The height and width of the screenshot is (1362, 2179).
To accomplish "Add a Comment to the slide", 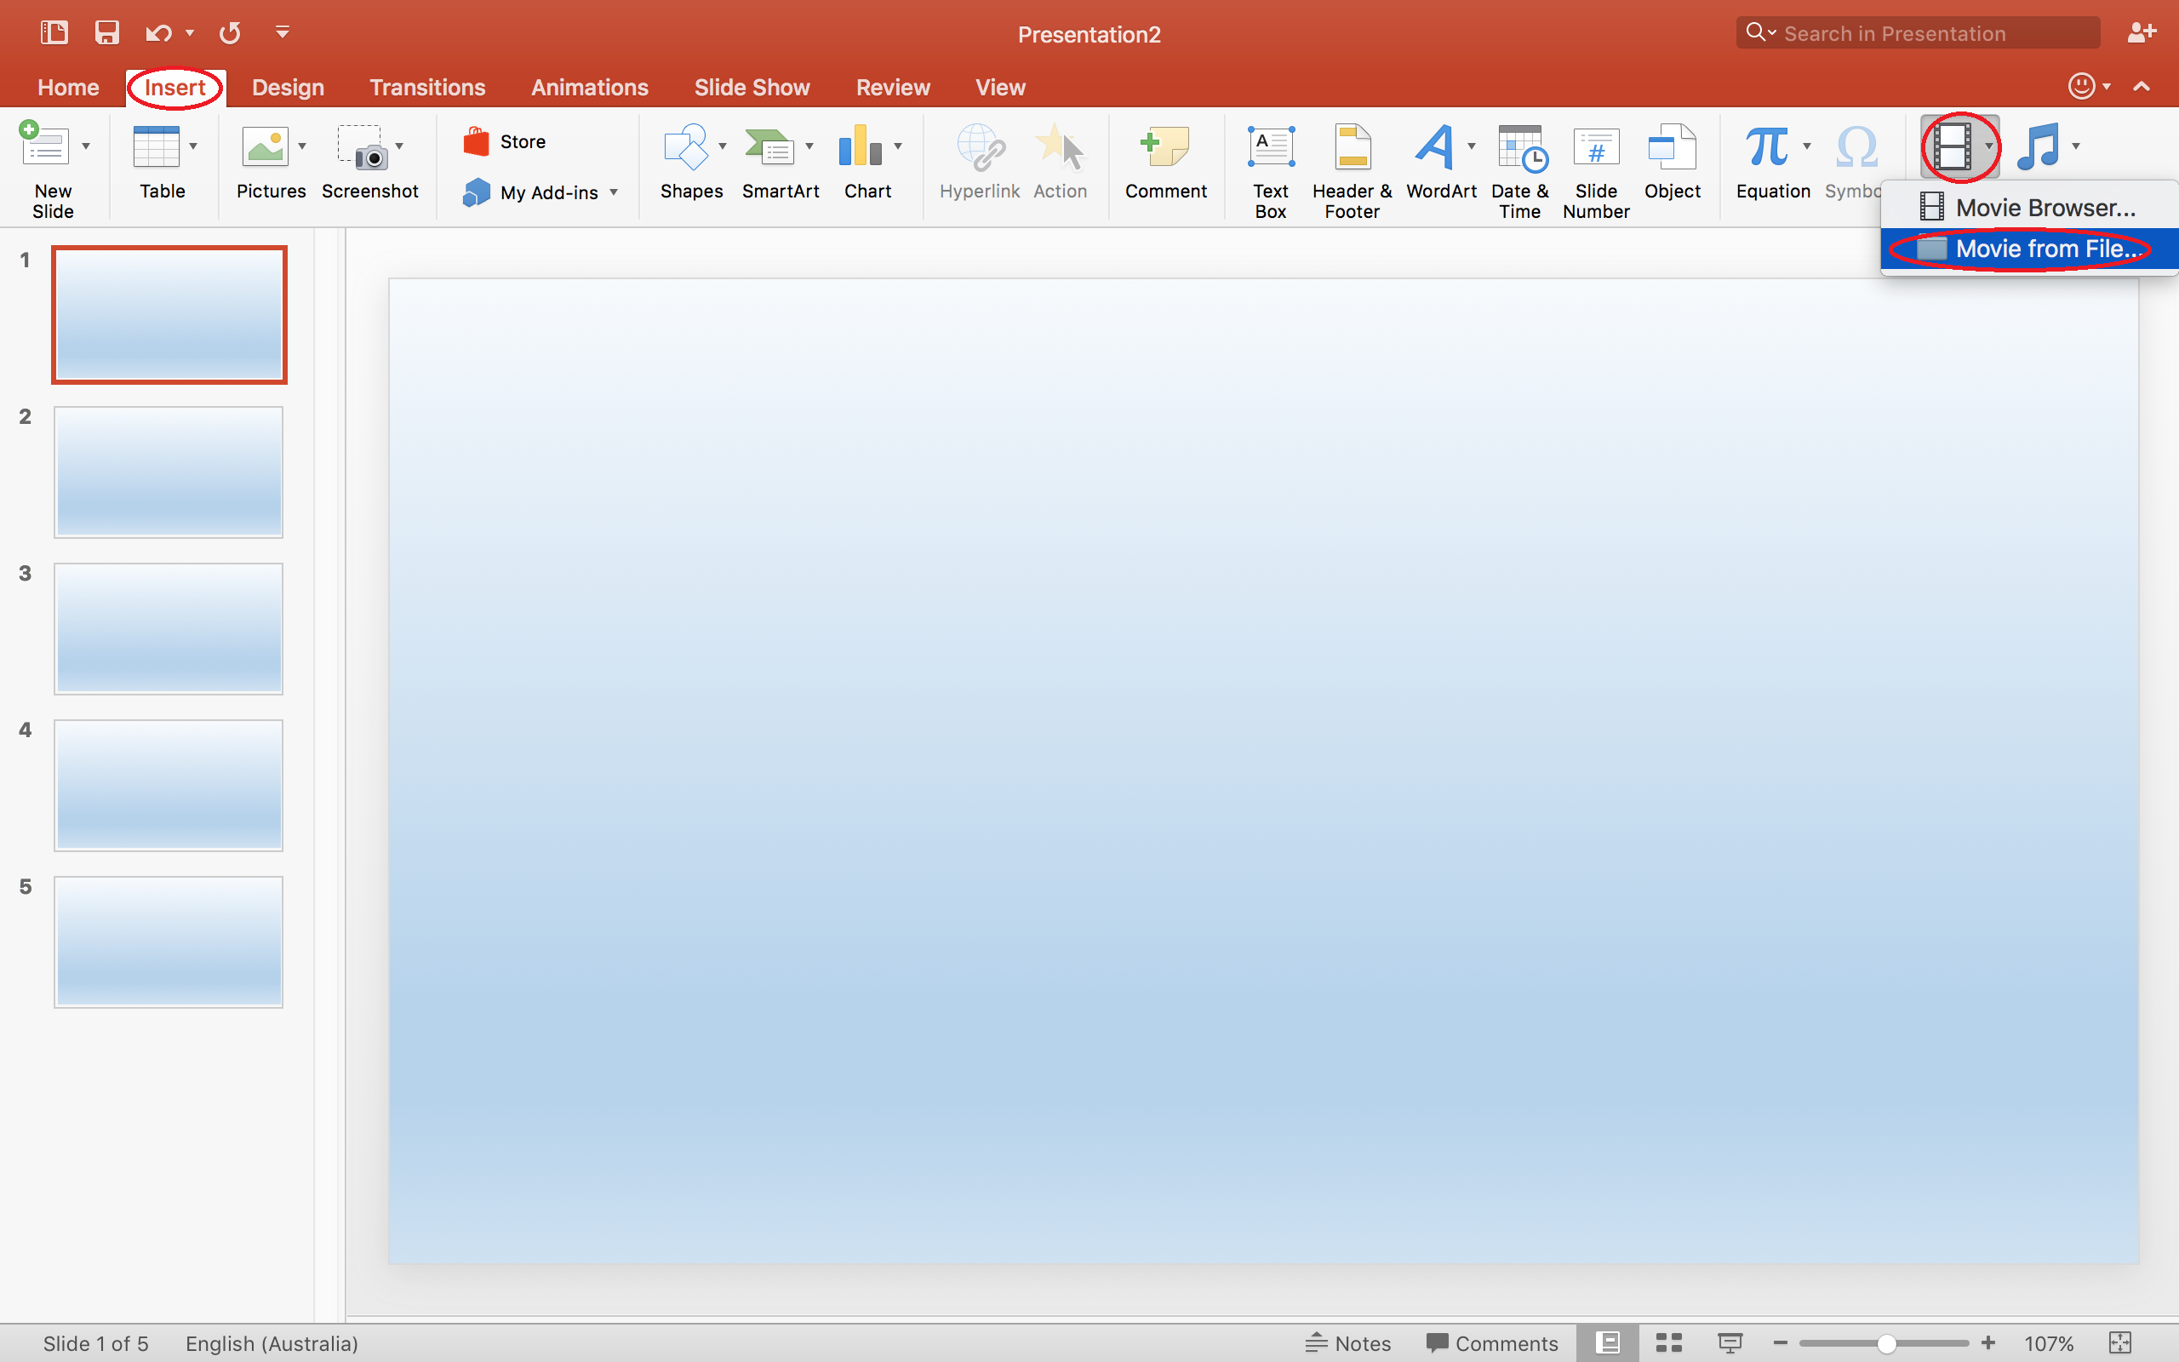I will 1165,163.
